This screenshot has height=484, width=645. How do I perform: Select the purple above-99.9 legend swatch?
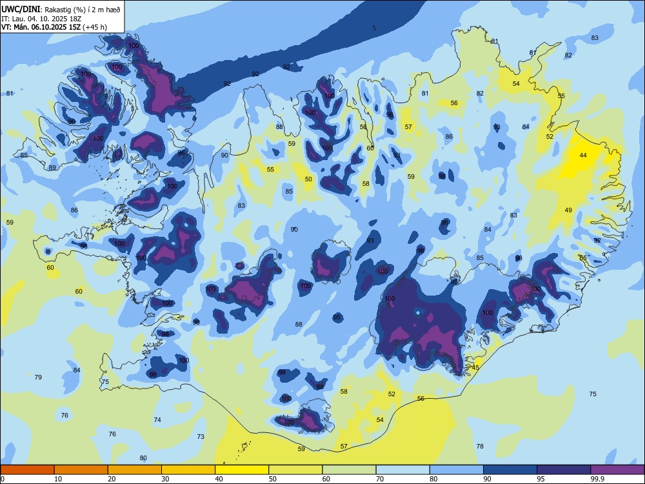click(x=617, y=470)
